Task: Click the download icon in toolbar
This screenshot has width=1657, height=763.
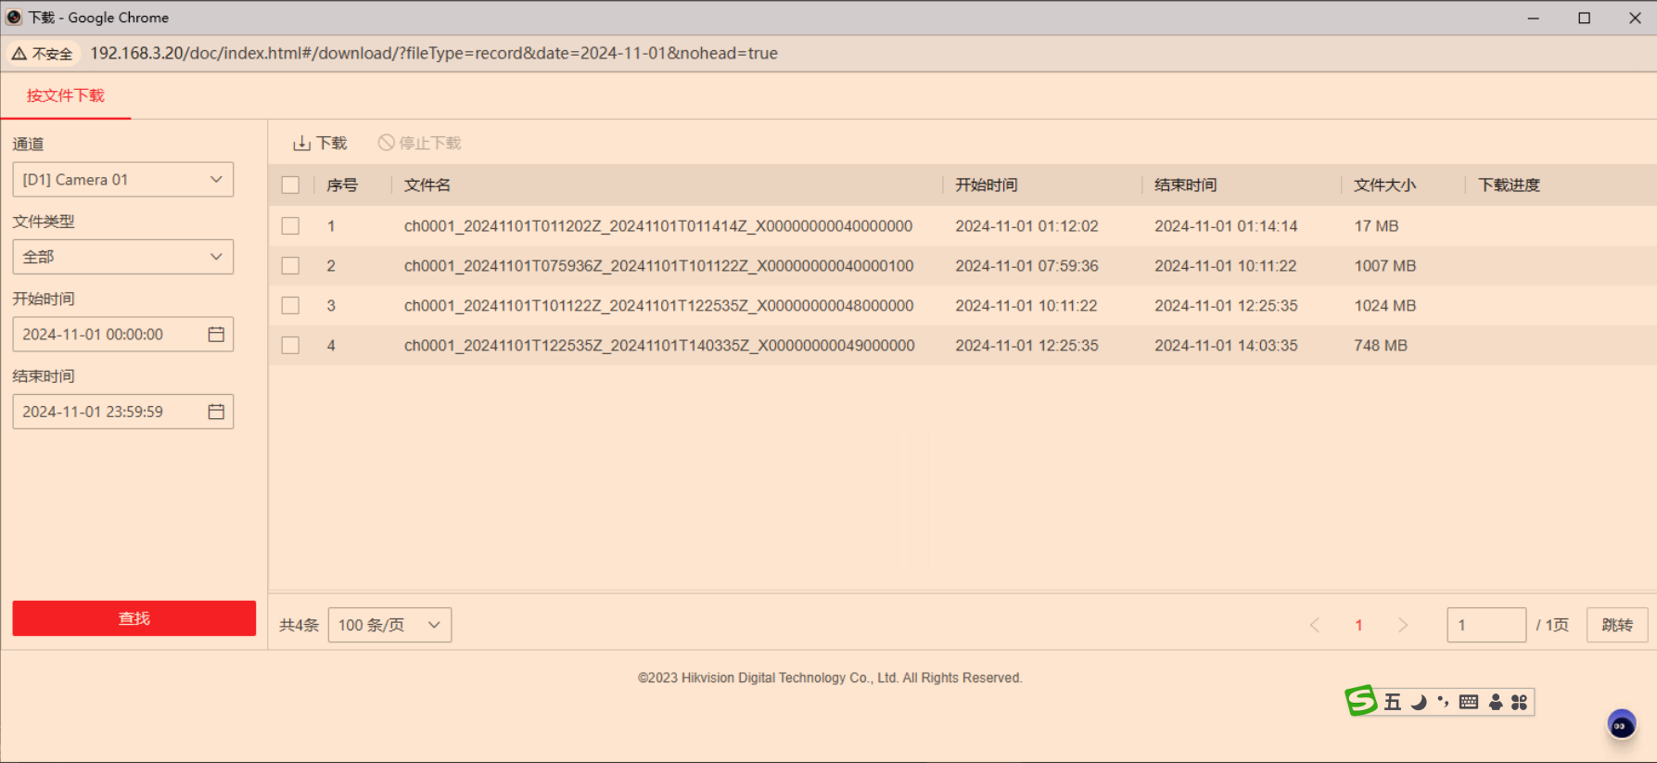Action: click(x=301, y=143)
